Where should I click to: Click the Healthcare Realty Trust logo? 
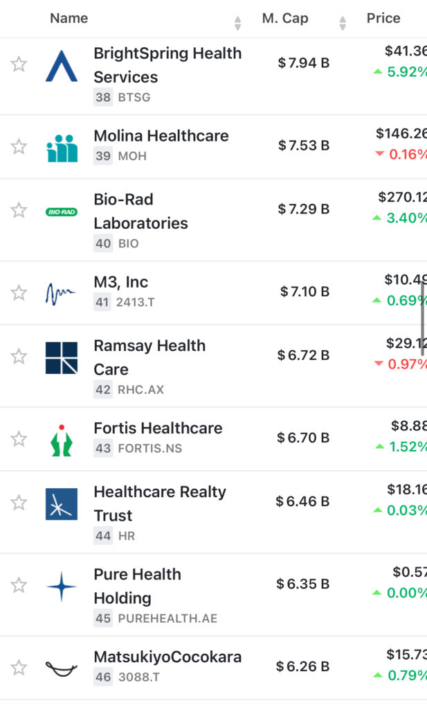pyautogui.click(x=62, y=504)
